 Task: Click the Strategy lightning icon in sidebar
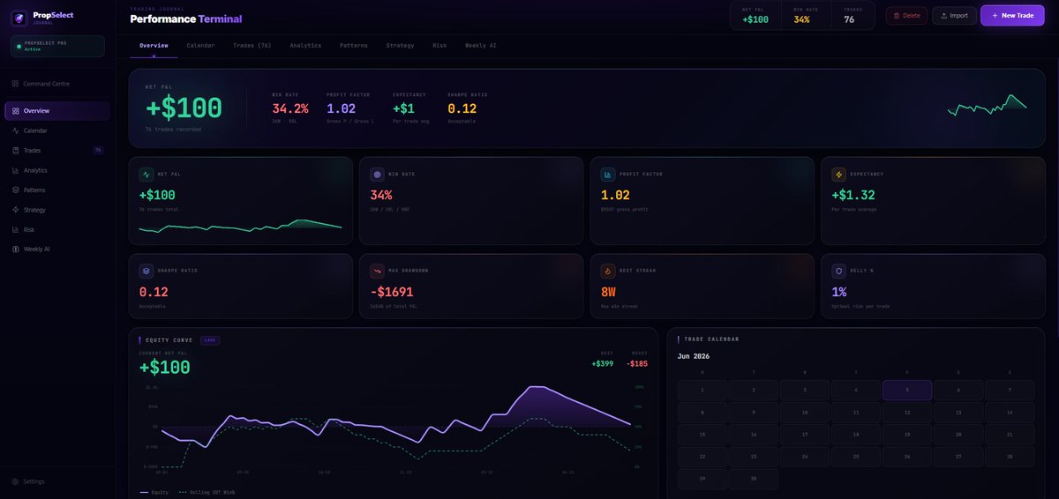click(16, 210)
